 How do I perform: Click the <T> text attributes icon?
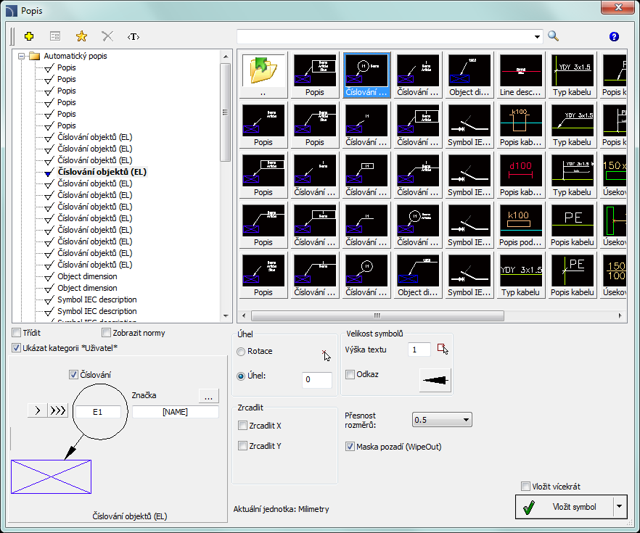point(134,37)
